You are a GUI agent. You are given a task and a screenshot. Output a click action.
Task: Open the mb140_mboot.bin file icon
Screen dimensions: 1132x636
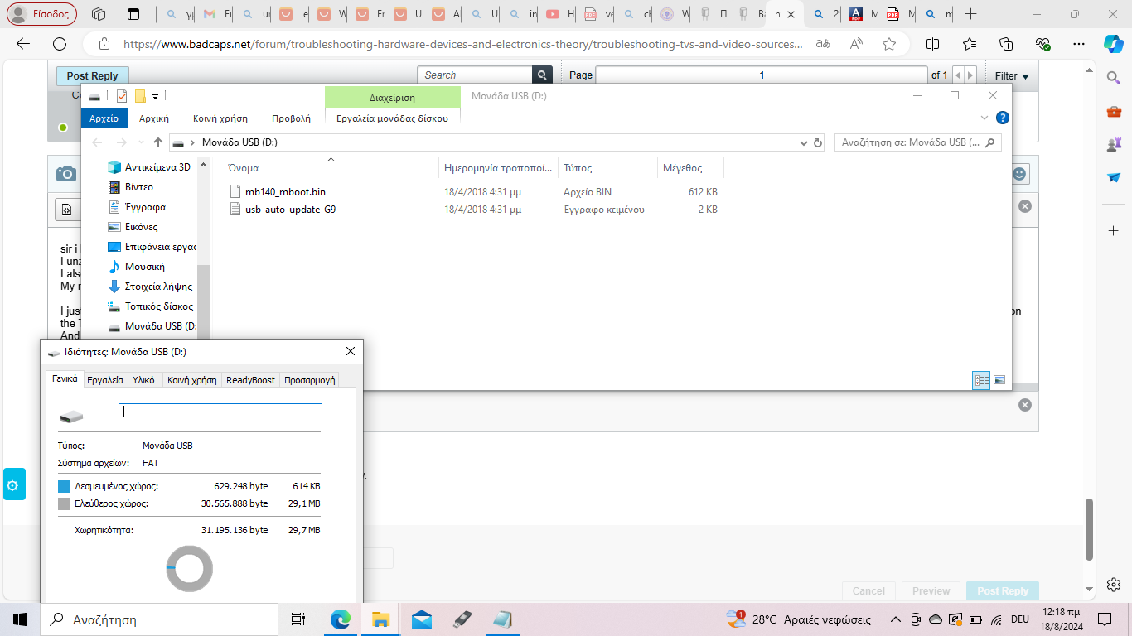235,191
